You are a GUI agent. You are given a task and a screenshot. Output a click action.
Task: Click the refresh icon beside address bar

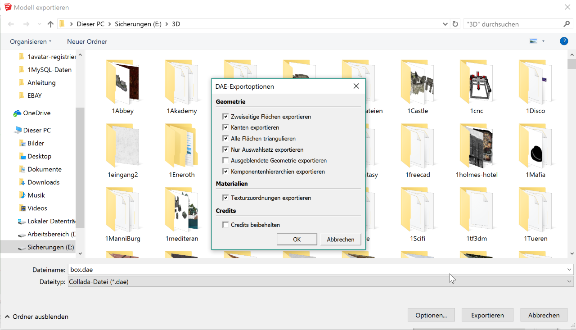(x=455, y=24)
